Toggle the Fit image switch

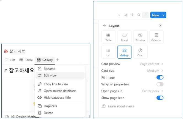tap(160, 78)
